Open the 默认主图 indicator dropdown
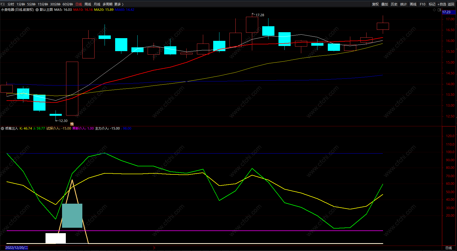The height and width of the screenshot is (251, 457). [37, 10]
